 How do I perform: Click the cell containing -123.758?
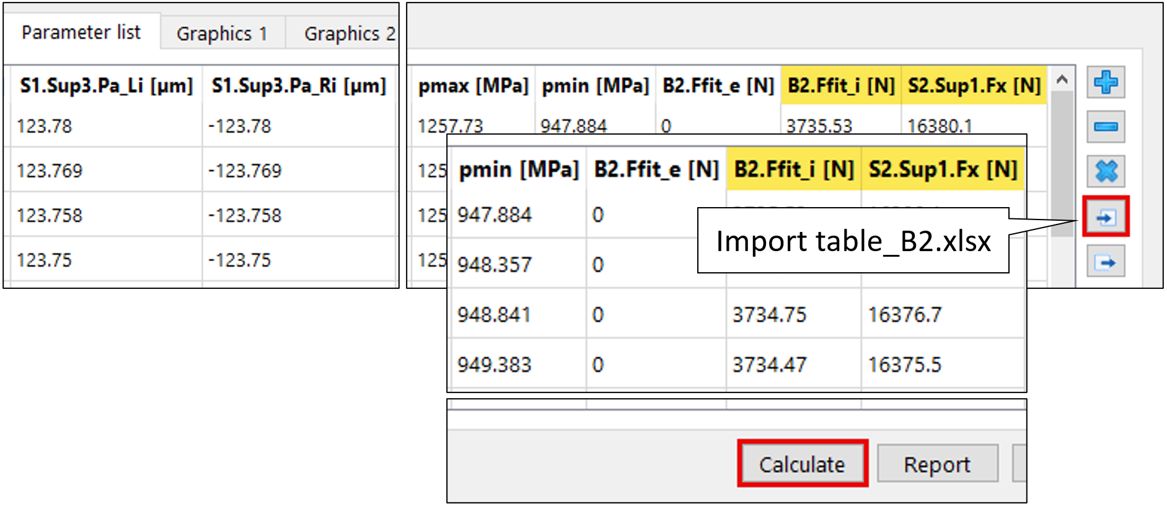245,215
